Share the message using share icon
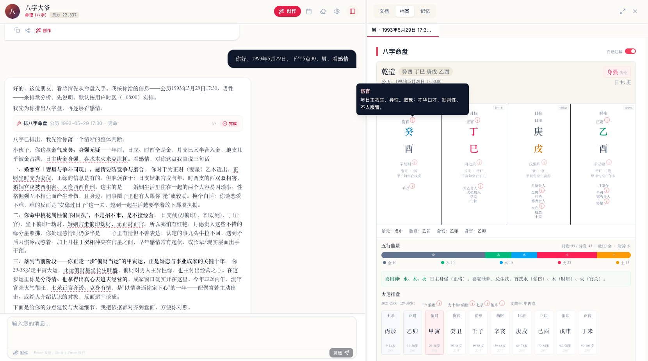Image resolution: width=648 pixels, height=361 pixels. click(27, 30)
